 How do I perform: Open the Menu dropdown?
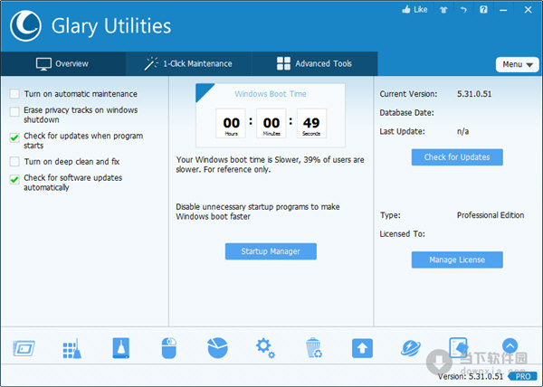coord(518,64)
